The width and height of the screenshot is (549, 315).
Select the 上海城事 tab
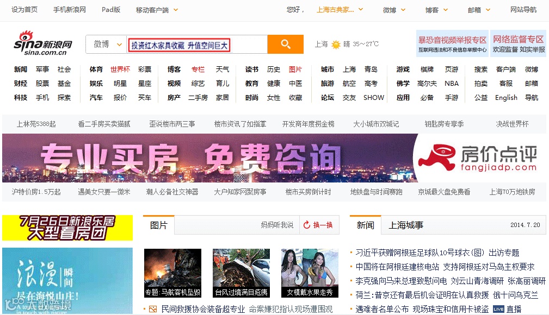(406, 225)
